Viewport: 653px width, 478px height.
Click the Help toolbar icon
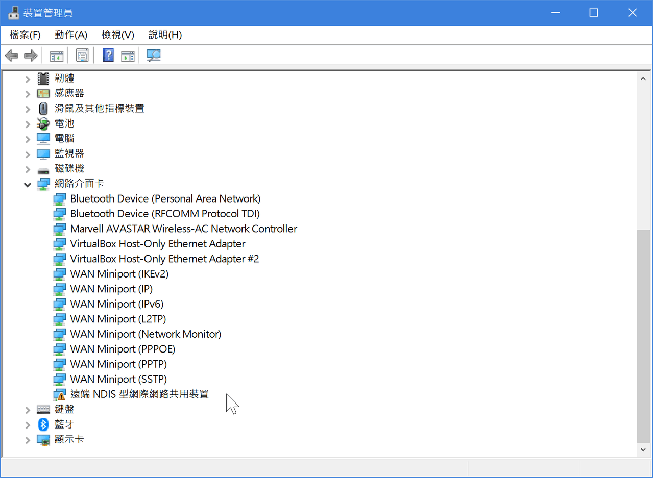(108, 55)
